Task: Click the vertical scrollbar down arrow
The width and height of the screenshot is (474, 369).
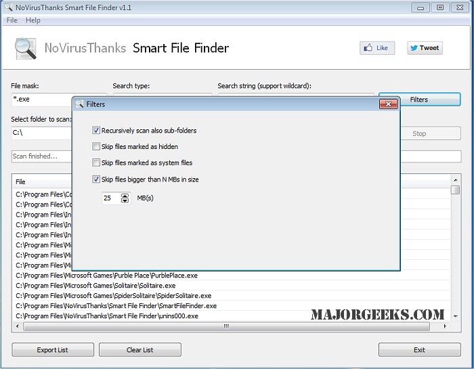Action: (455, 316)
